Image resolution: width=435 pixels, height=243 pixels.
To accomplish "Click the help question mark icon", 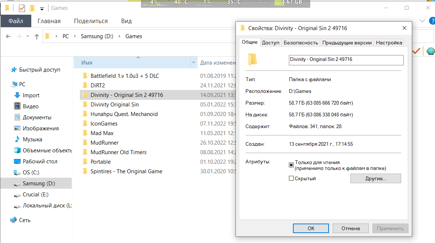I will click(x=432, y=21).
